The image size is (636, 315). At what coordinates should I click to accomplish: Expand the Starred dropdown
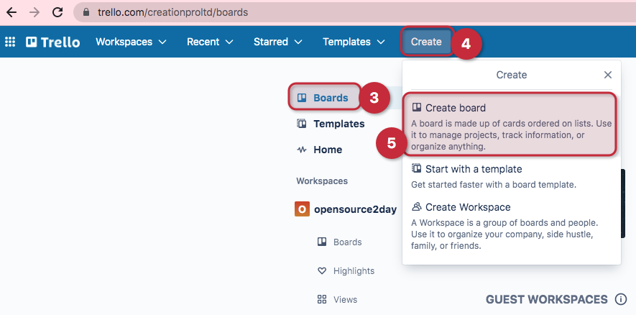pos(277,42)
